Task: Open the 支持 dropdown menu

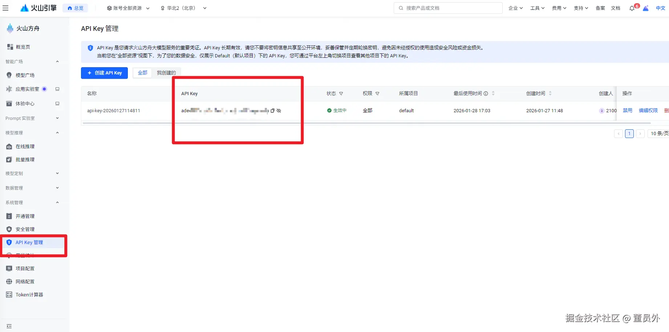Action: pos(581,8)
